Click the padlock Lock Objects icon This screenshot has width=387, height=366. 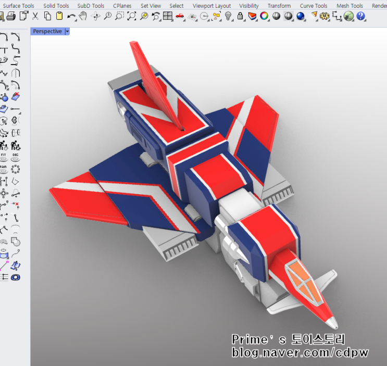click(240, 17)
